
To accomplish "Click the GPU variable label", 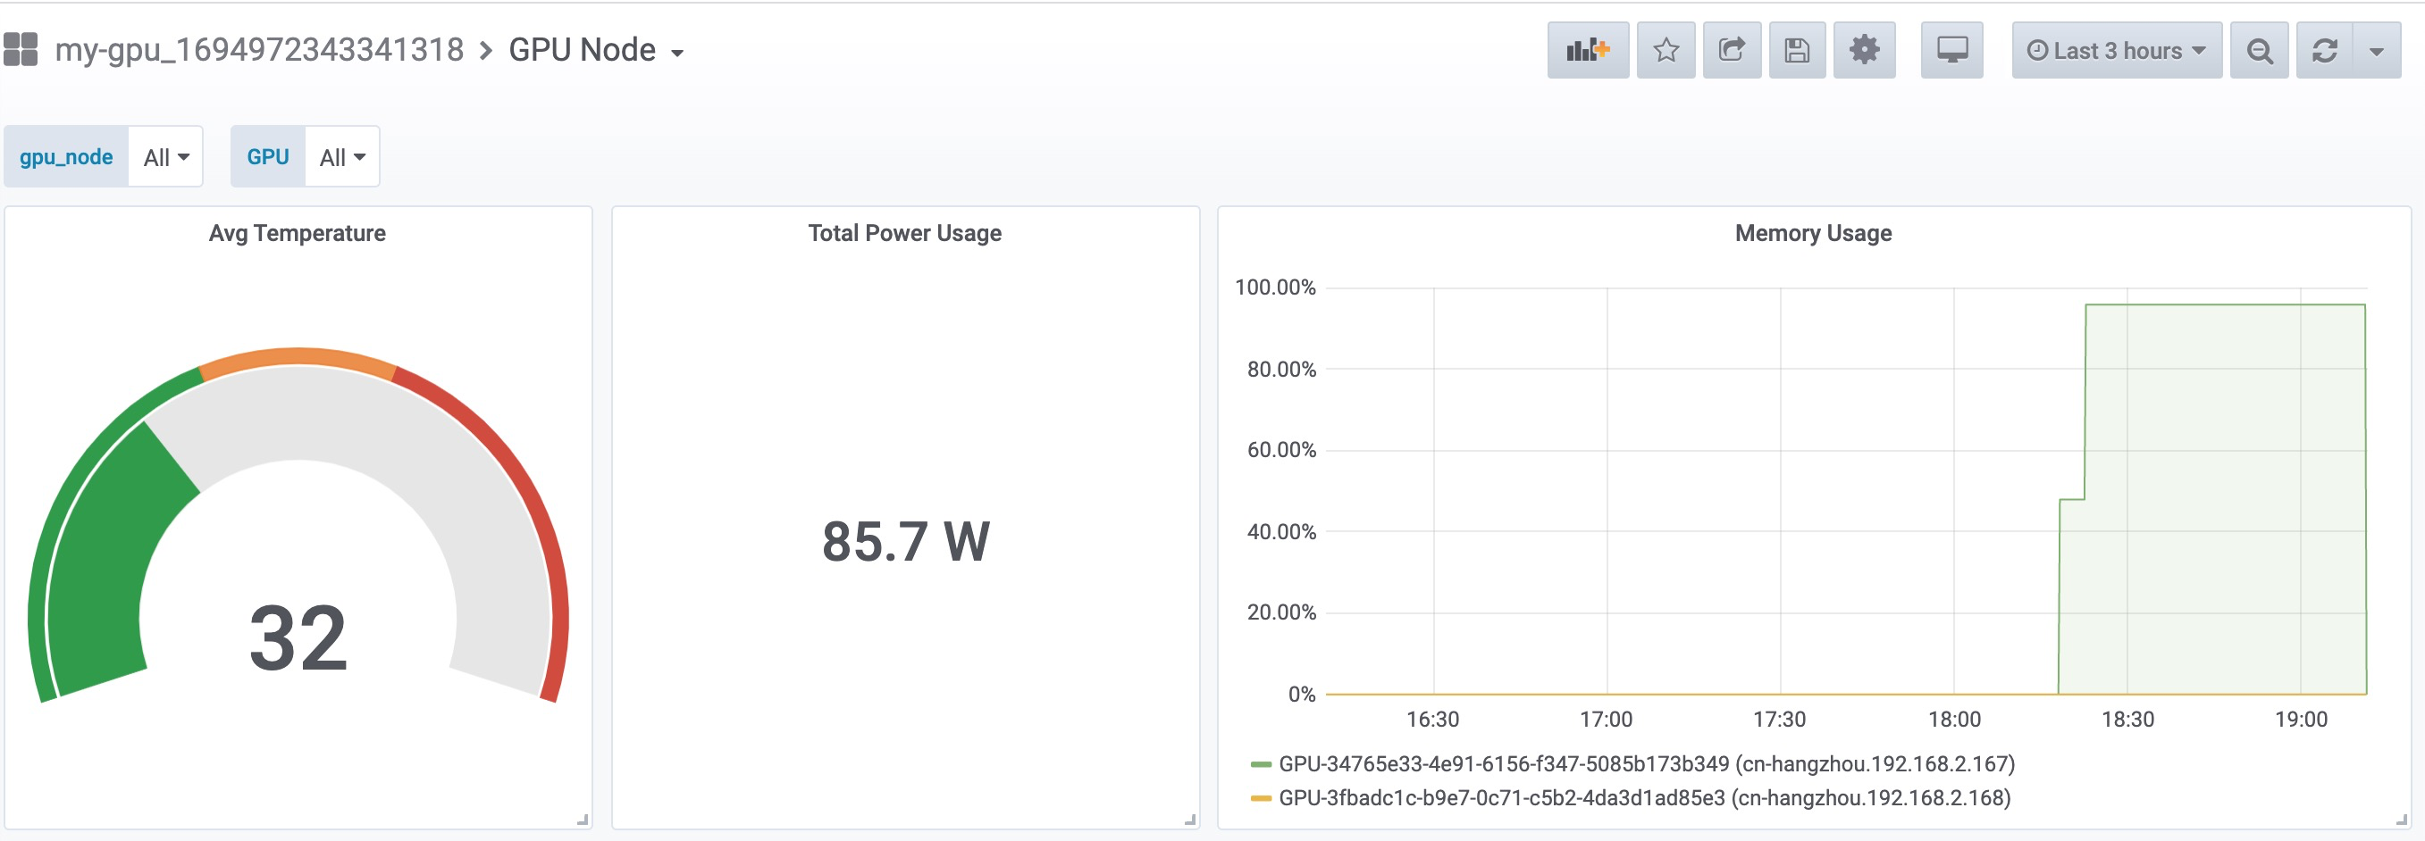I will click(x=267, y=156).
